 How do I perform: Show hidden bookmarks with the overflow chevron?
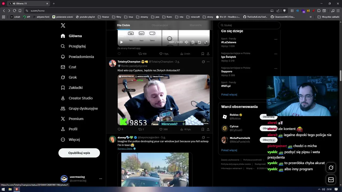click(x=310, y=17)
